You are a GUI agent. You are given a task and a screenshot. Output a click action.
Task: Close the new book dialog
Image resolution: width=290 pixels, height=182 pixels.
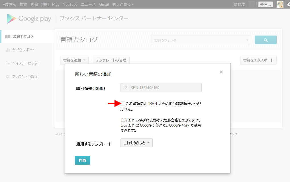[221, 72]
